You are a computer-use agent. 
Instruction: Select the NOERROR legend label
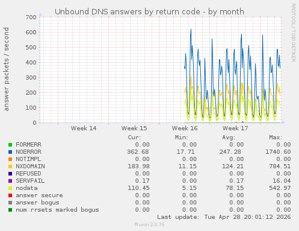coord(29,152)
